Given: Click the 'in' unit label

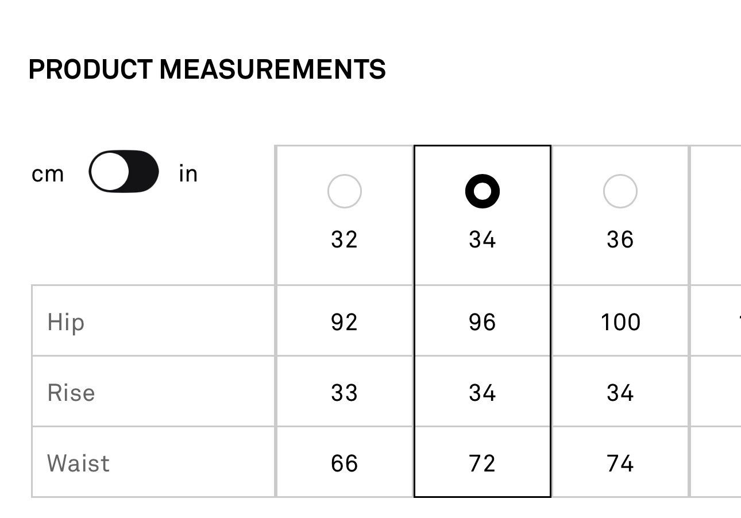Looking at the screenshot, I should click(188, 173).
